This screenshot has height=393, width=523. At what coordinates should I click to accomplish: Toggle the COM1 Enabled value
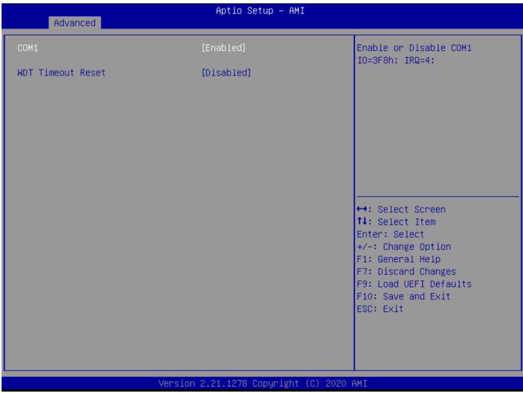point(223,48)
